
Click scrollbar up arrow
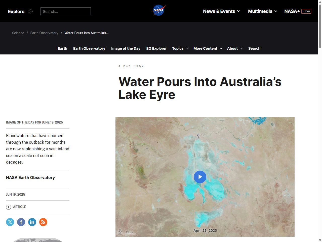320,2
